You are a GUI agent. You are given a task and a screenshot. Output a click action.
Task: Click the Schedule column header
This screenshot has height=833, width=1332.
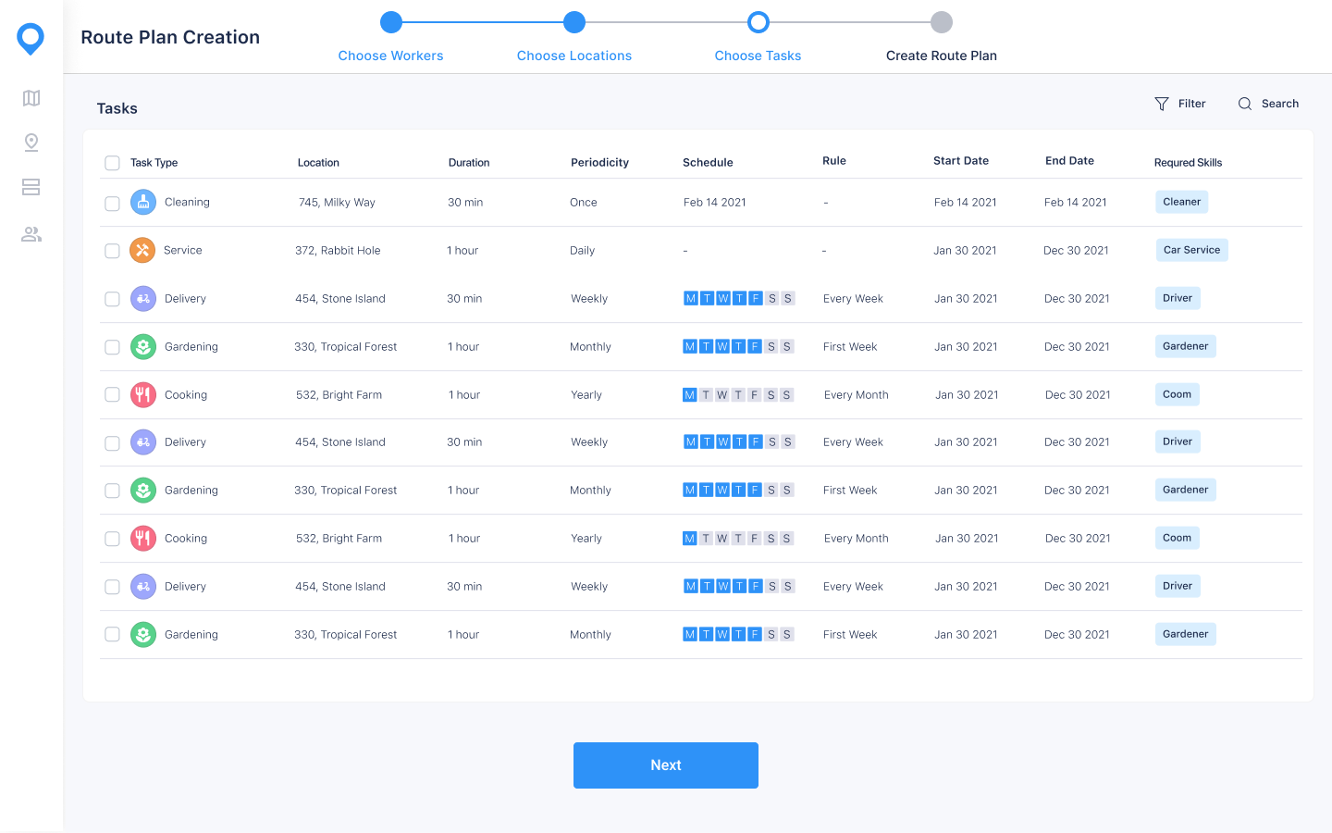click(708, 163)
